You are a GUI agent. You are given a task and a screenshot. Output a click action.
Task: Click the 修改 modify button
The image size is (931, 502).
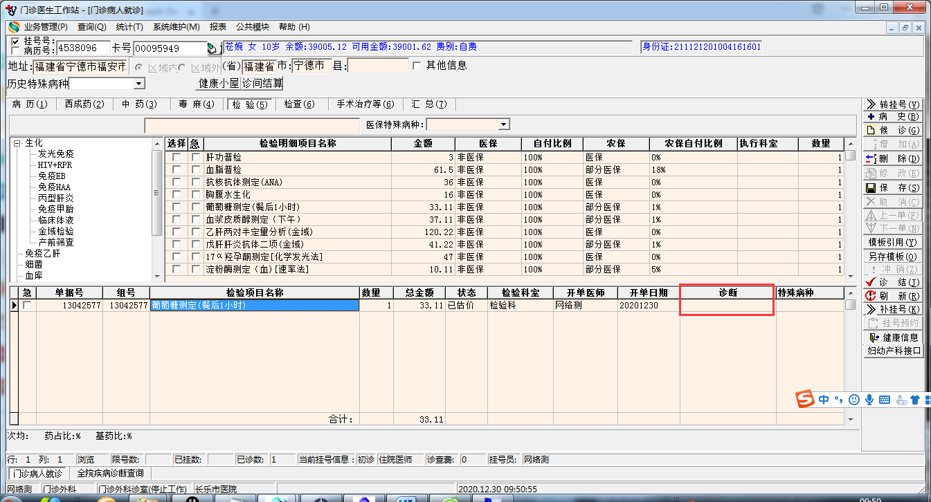(x=893, y=174)
